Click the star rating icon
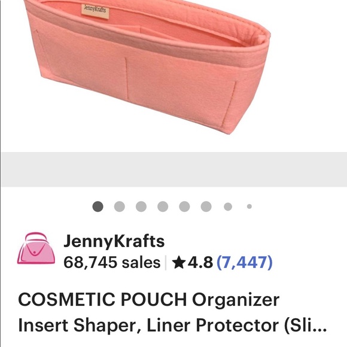 179,263
